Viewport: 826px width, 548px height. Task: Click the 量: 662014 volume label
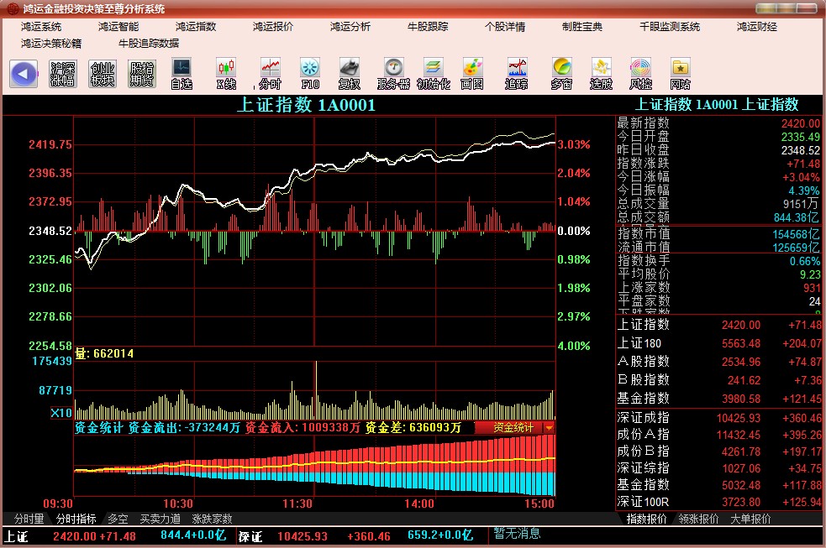pyautogui.click(x=104, y=353)
